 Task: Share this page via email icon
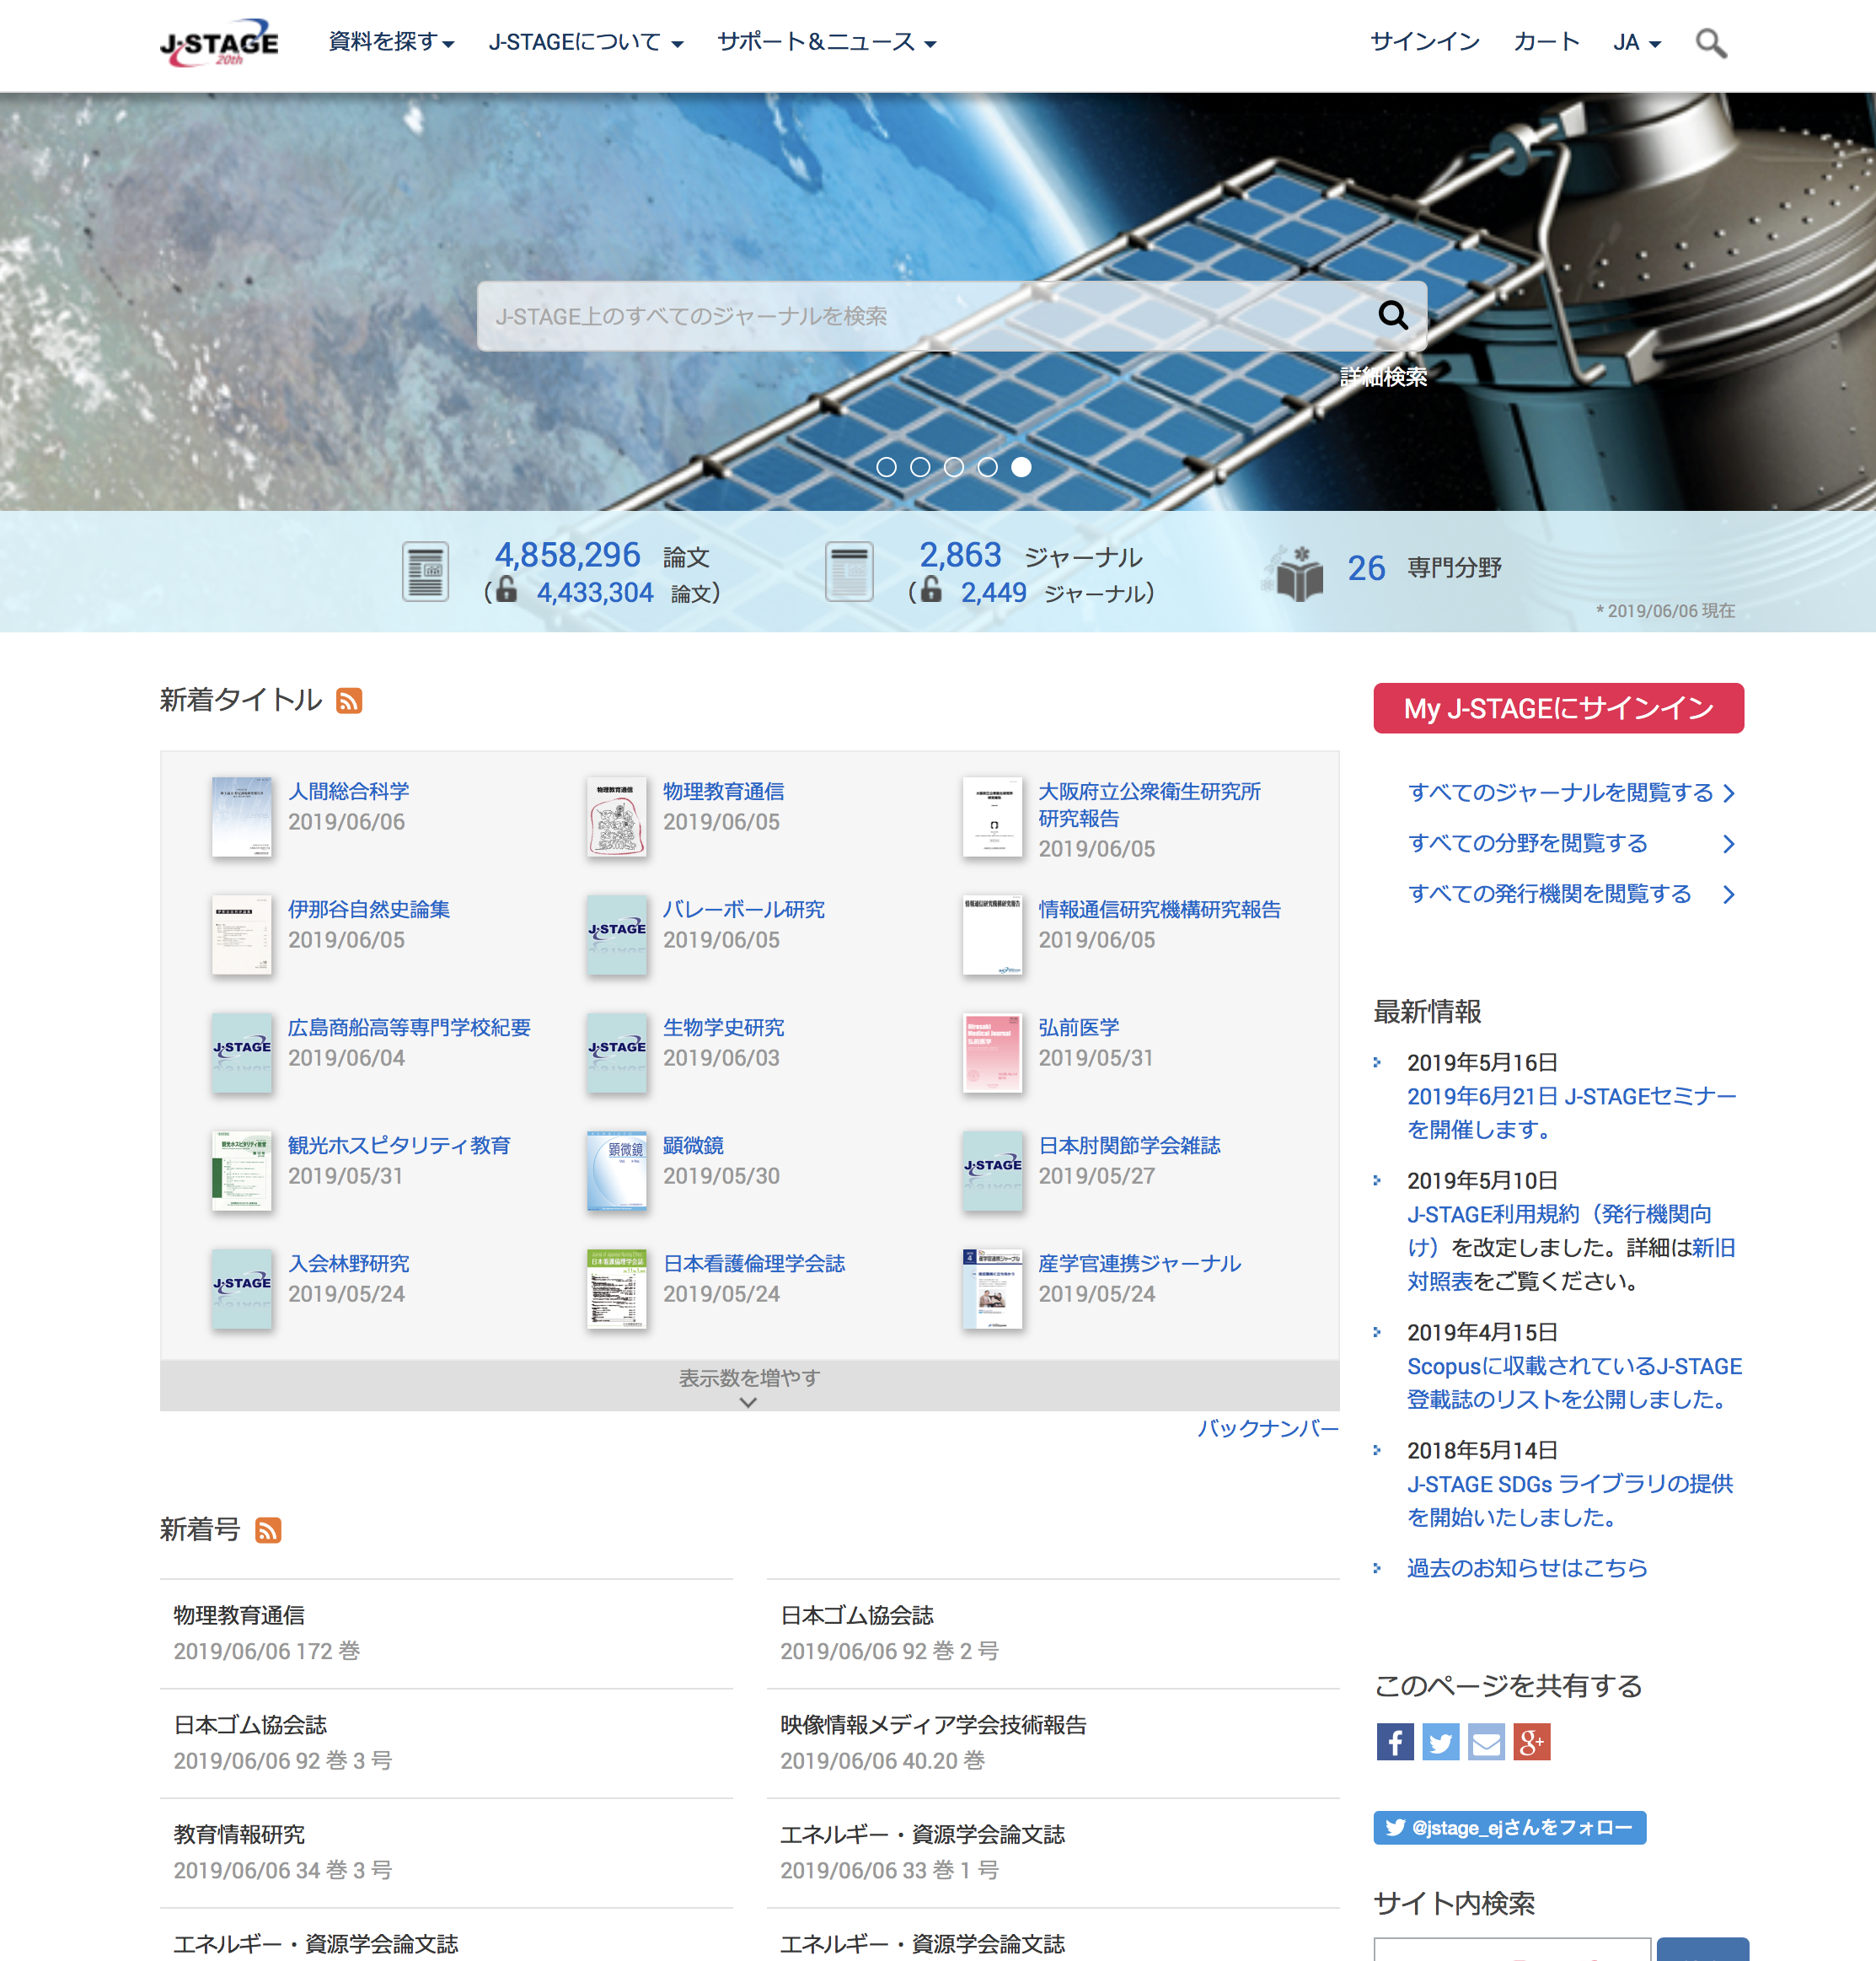[x=1486, y=1742]
